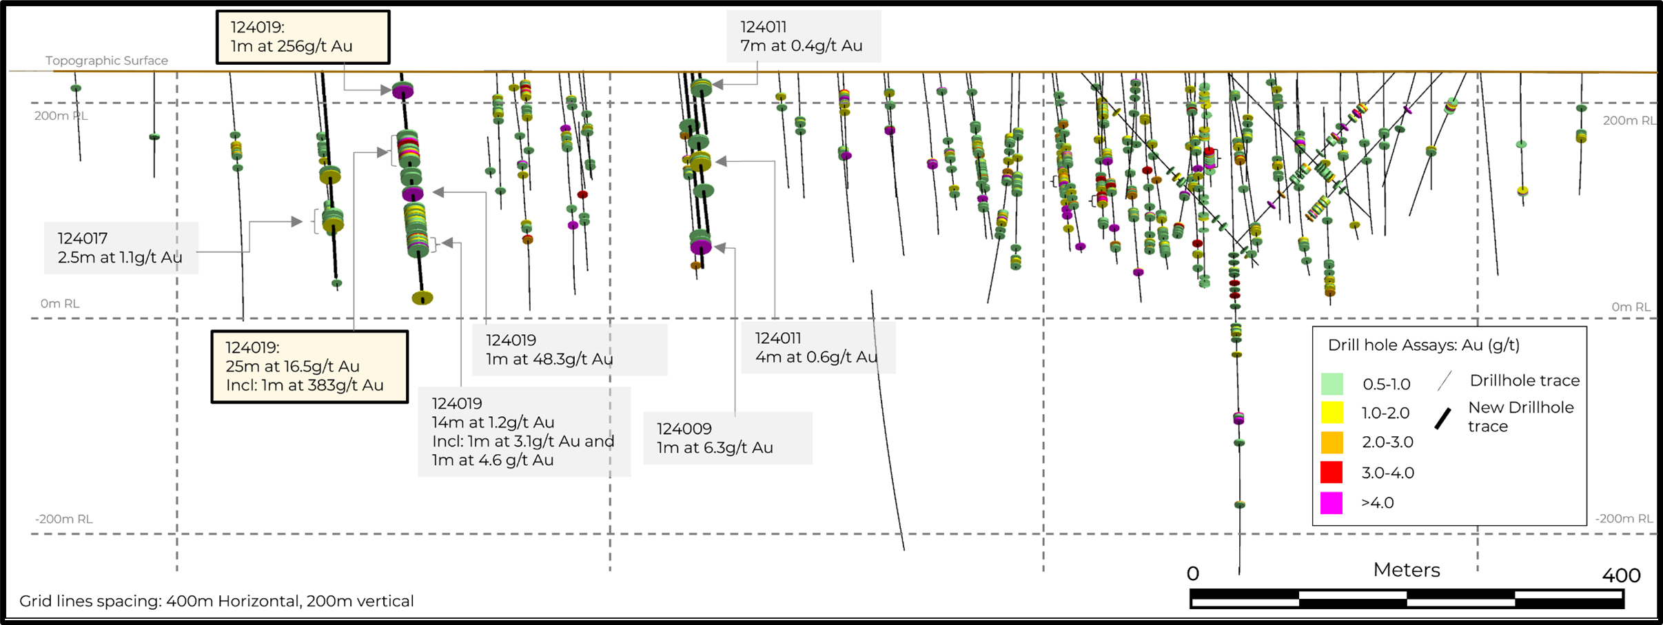Click the Drill hole Assays legend title
This screenshot has width=1663, height=625.
click(1423, 345)
